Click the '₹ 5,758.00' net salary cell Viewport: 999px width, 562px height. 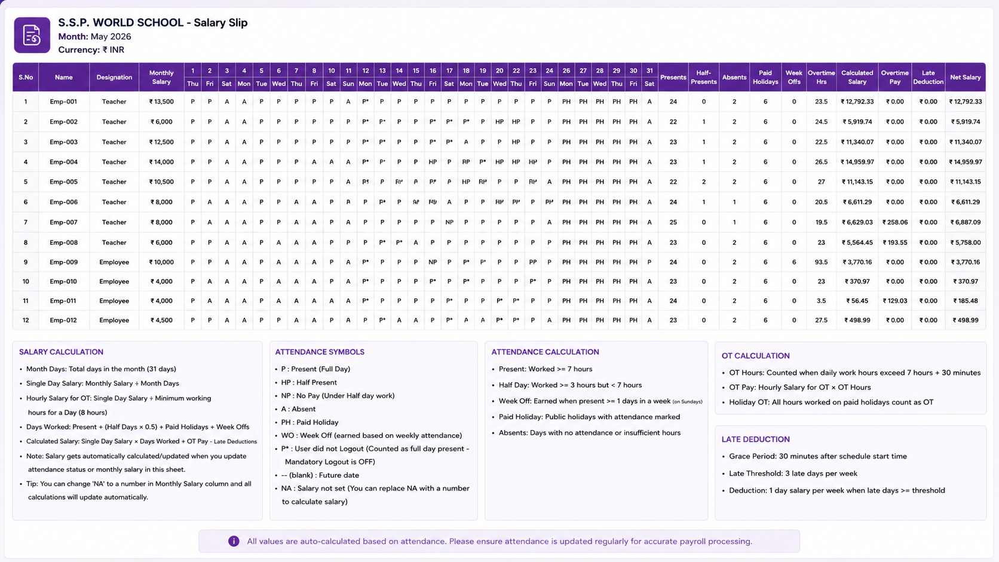click(x=965, y=242)
